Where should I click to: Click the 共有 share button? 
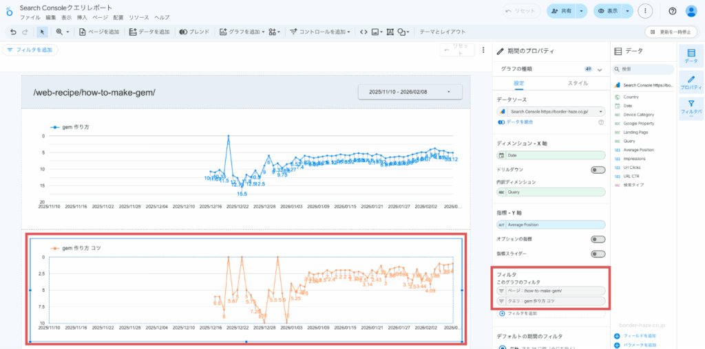[x=562, y=11]
